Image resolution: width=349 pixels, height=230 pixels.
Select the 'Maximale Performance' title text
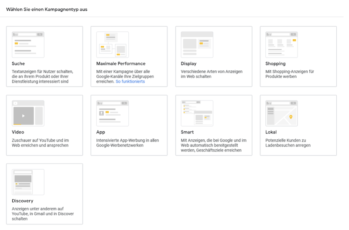point(121,63)
